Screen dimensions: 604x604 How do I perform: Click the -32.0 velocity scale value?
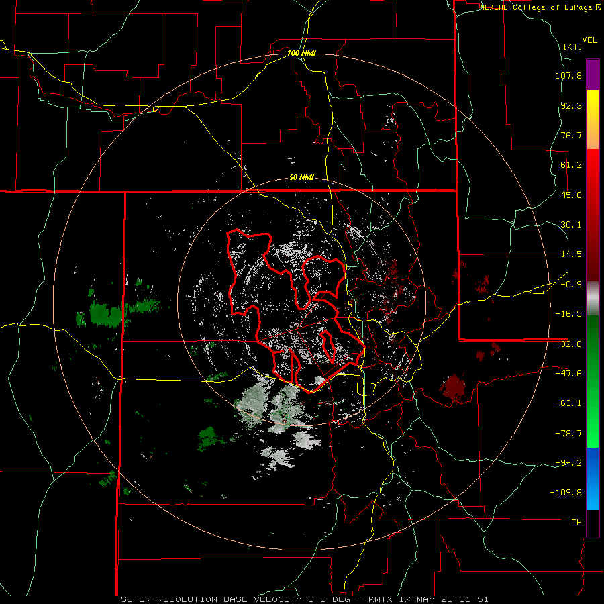click(x=568, y=344)
